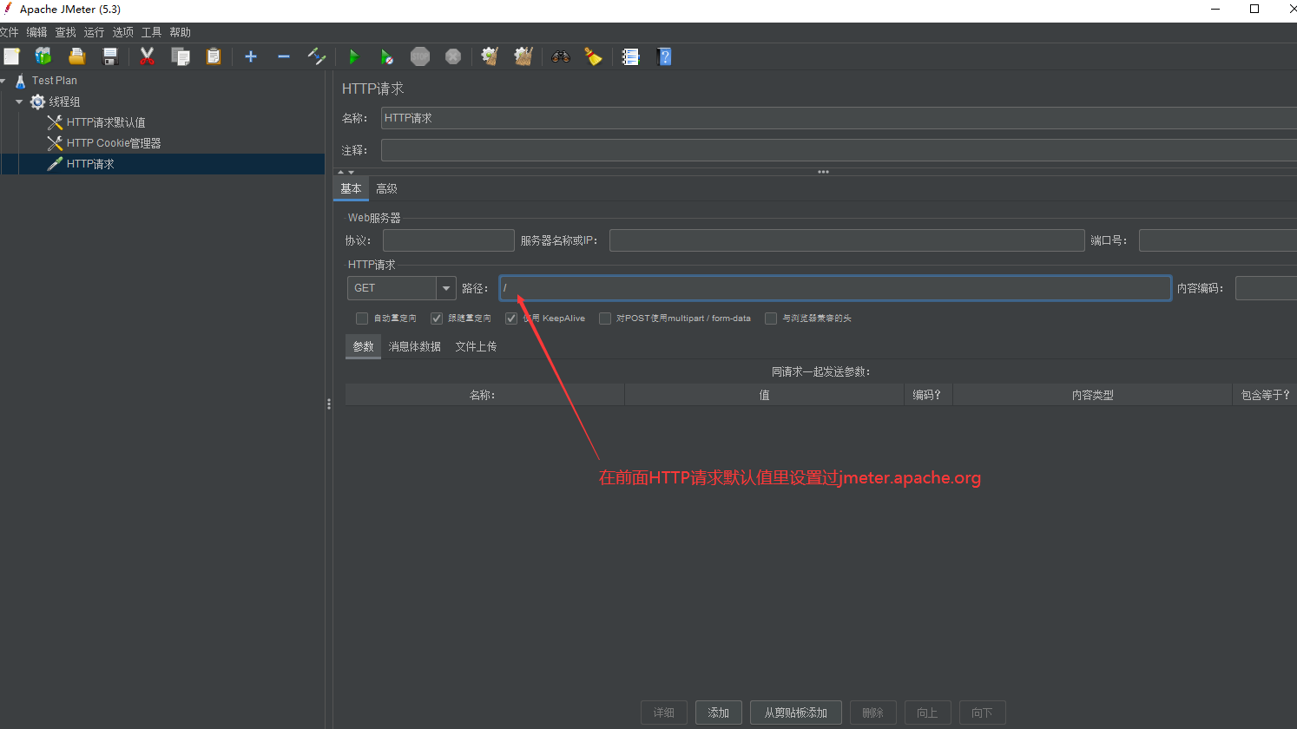The width and height of the screenshot is (1297, 729).
Task: Click the 协议 input field
Action: [449, 240]
